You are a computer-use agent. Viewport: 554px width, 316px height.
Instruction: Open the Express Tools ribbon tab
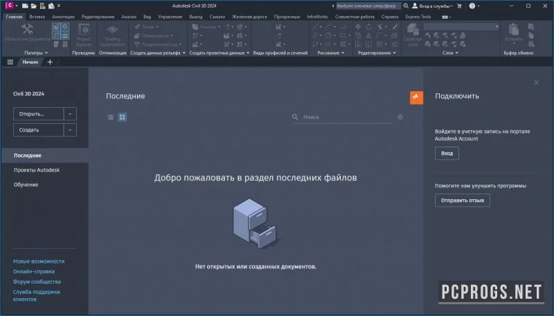point(418,17)
